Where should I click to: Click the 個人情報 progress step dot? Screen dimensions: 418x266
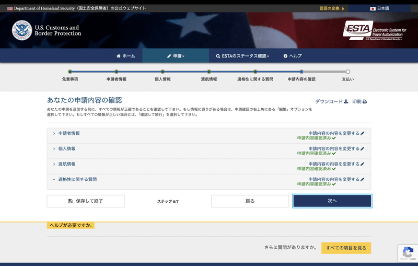tap(162, 72)
